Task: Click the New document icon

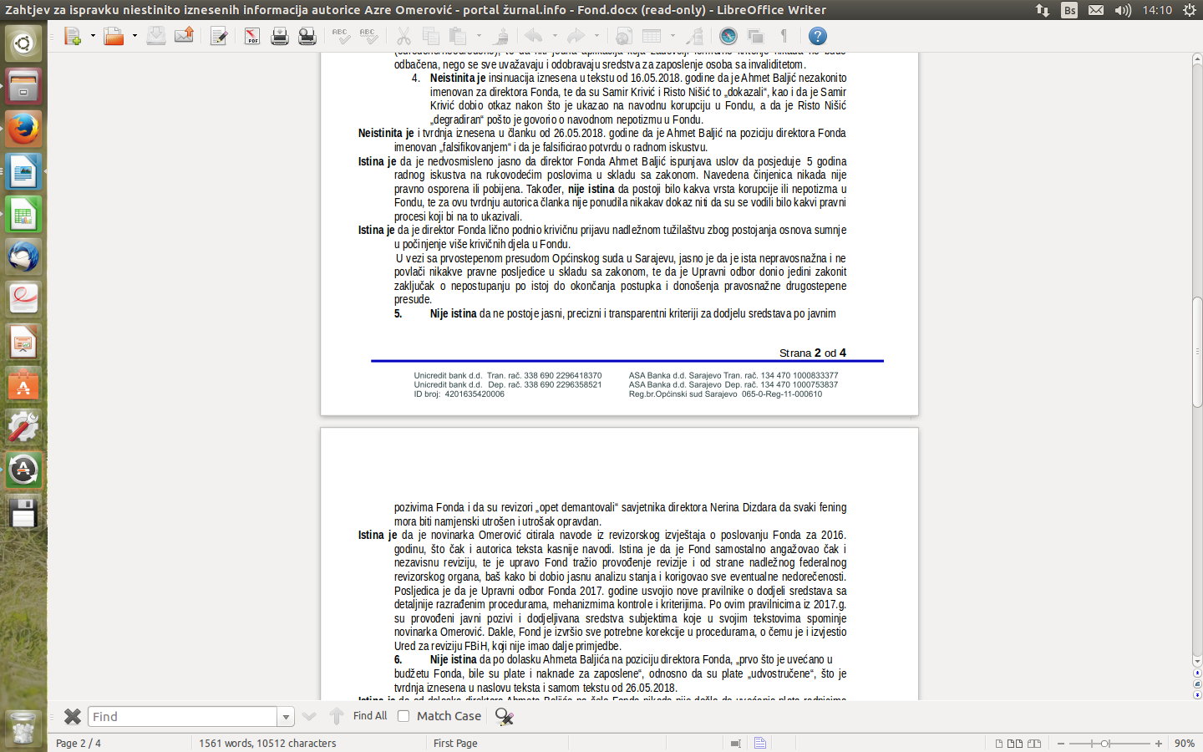Action: click(73, 36)
